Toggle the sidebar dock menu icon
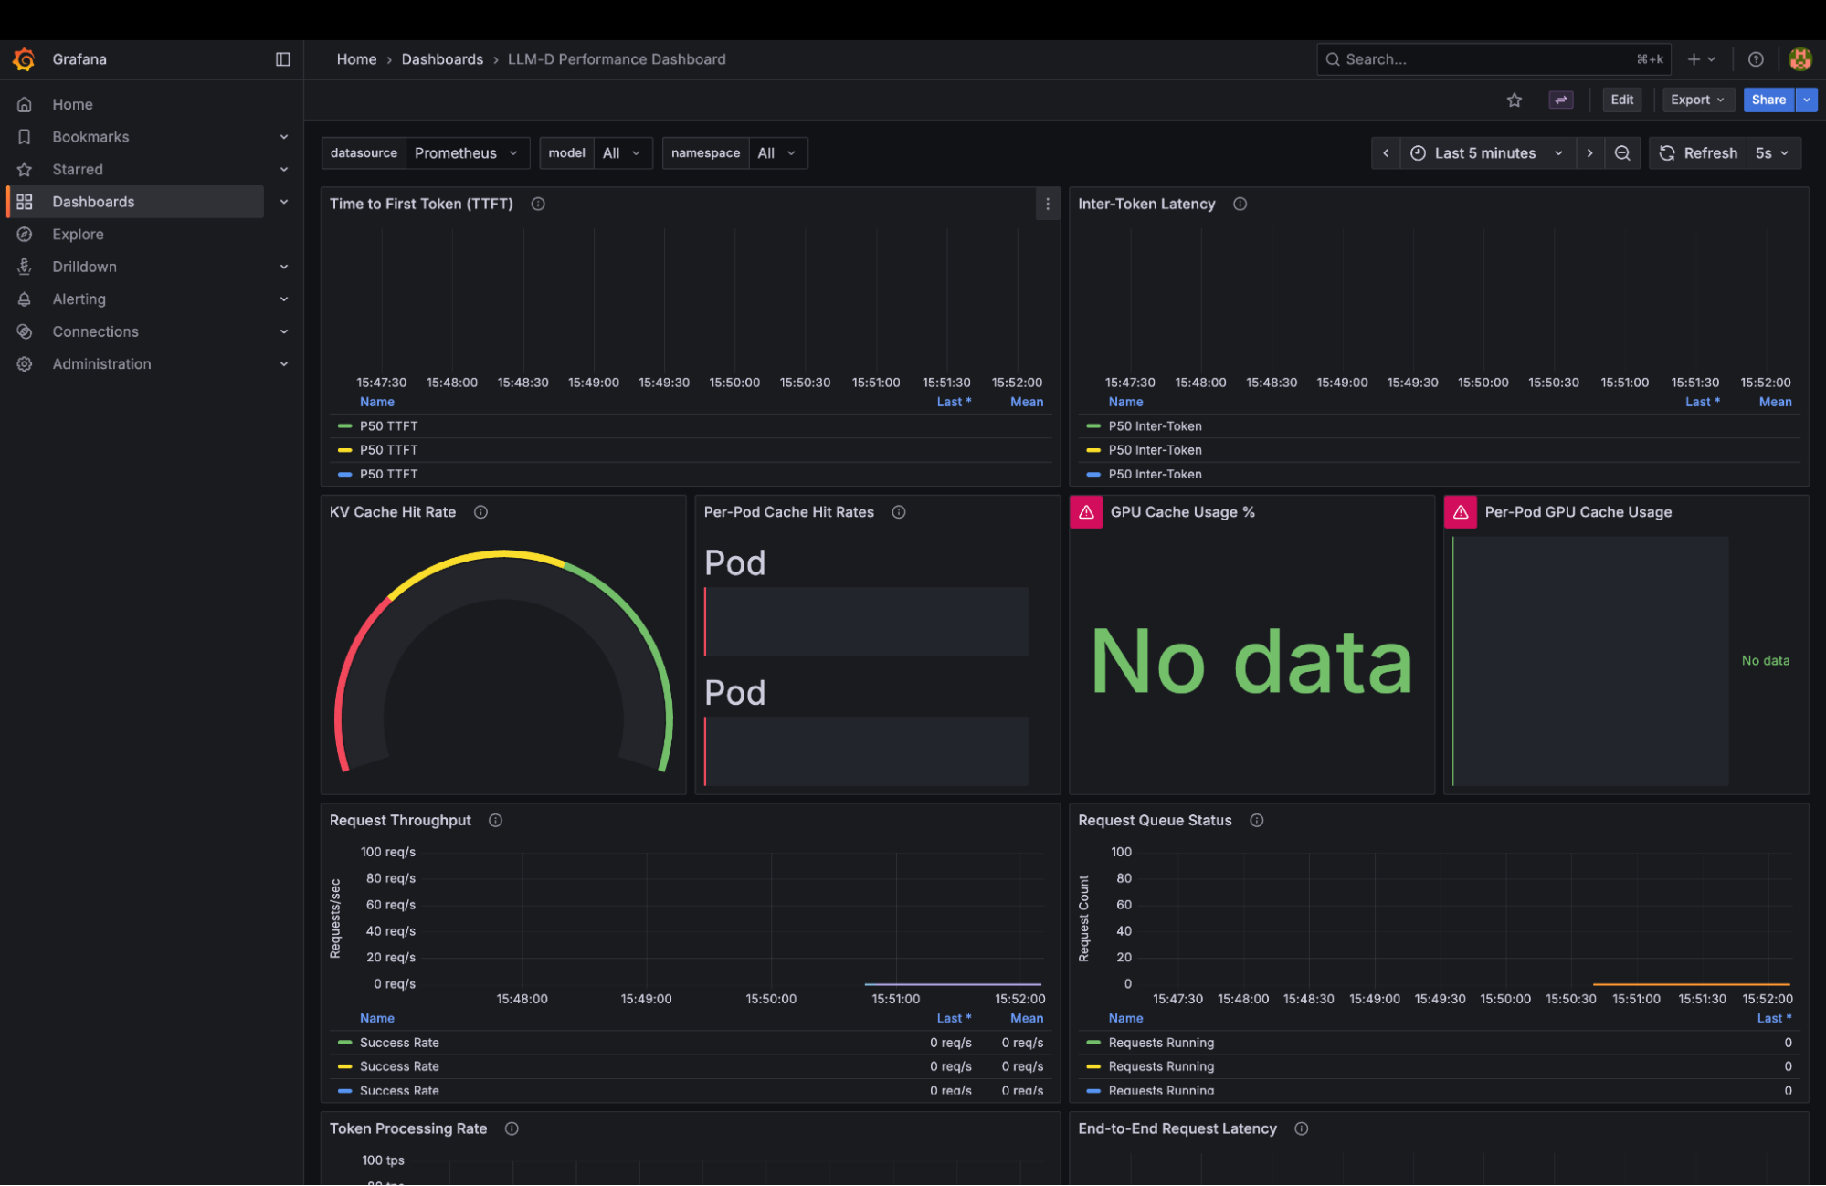1826x1186 pixels. 283,59
